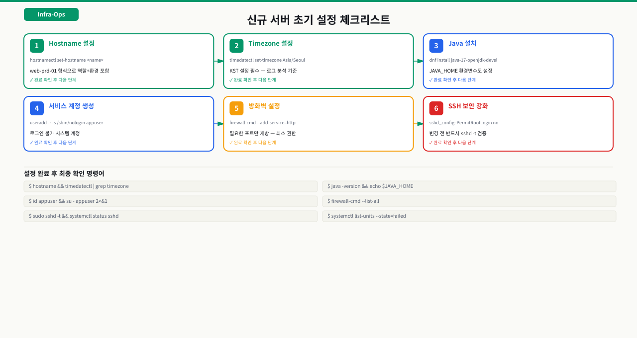637x338 pixels.
Task: Click the java -version && echo $JAVA_HOME box
Action: (x=469, y=186)
